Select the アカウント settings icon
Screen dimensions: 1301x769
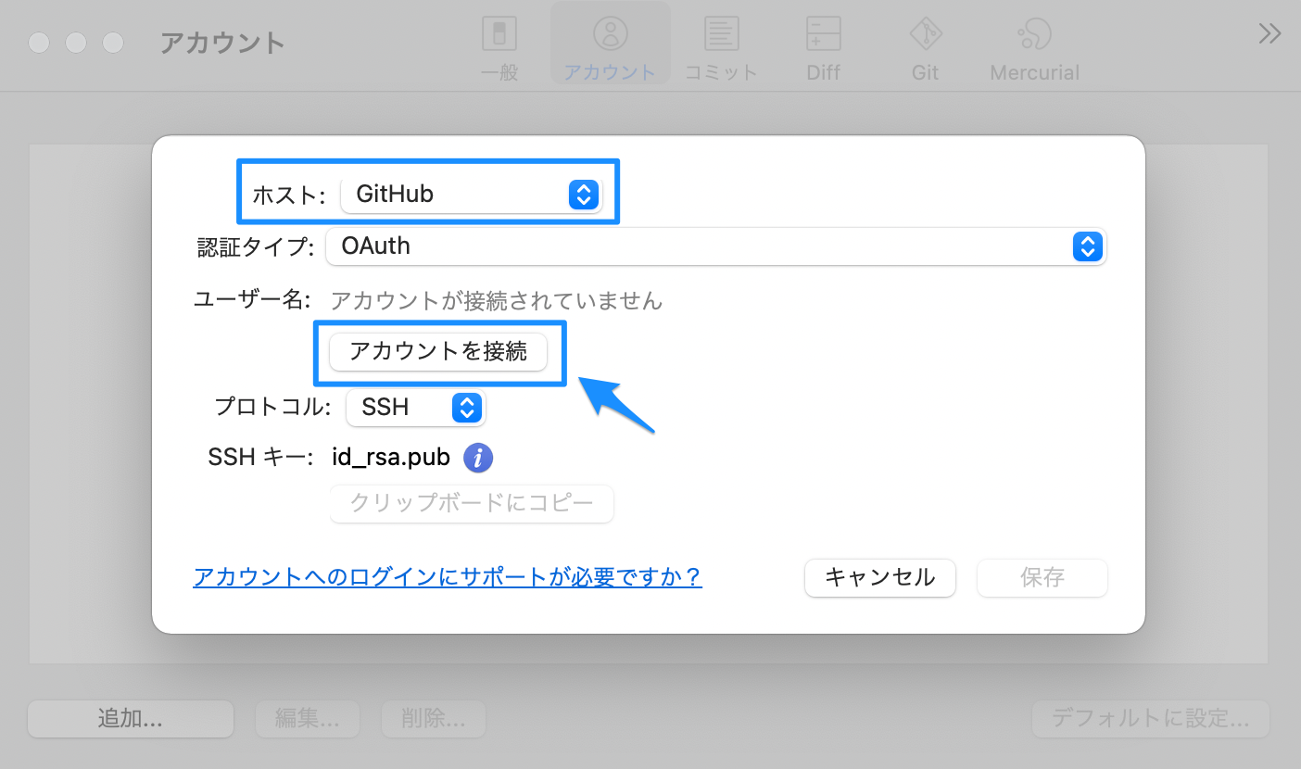click(610, 44)
